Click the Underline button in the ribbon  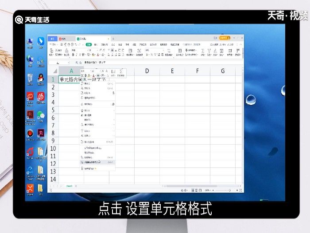[x=80, y=55]
